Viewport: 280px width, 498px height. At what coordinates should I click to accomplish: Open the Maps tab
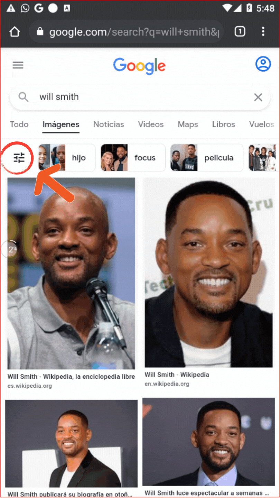pos(188,124)
